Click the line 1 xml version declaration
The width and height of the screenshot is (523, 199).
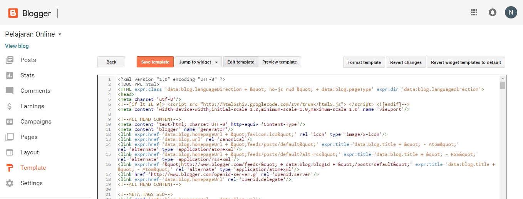click(171, 79)
